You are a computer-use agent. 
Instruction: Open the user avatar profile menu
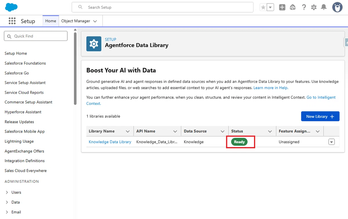coord(337,7)
